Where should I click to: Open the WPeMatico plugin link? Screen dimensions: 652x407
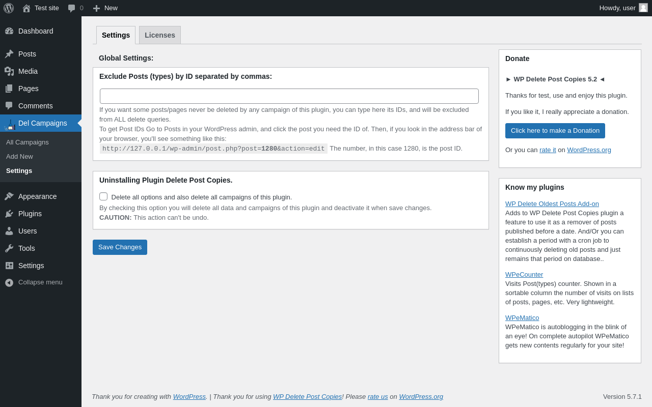522,318
